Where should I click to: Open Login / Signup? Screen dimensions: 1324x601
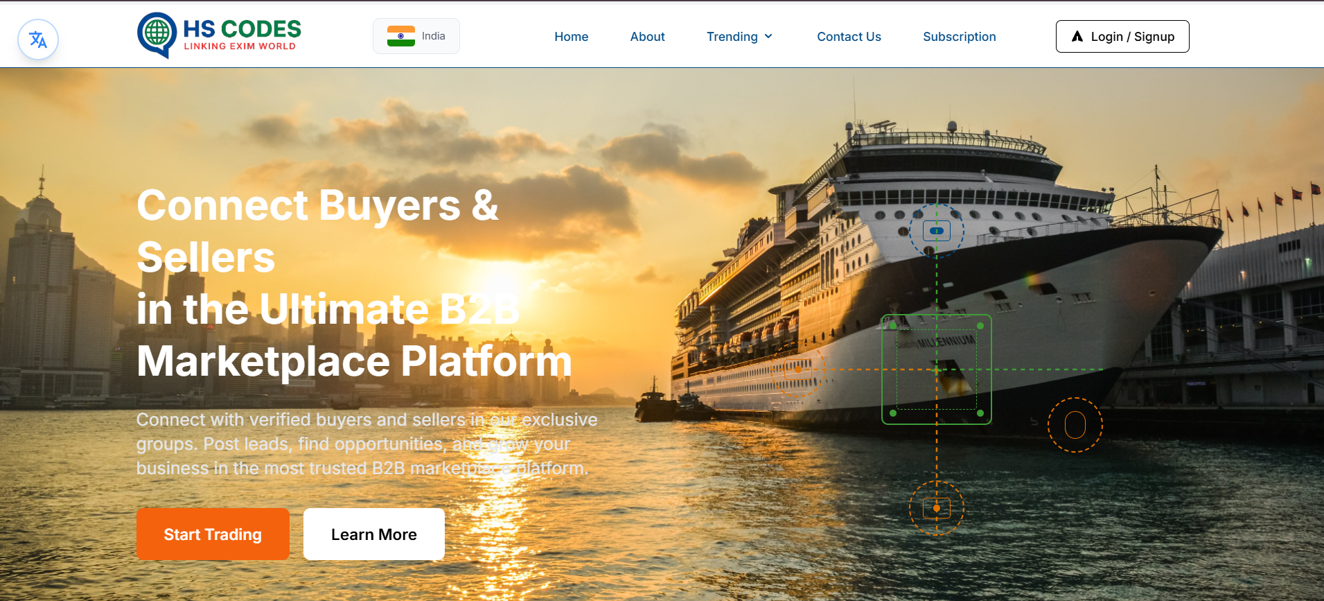tap(1122, 37)
